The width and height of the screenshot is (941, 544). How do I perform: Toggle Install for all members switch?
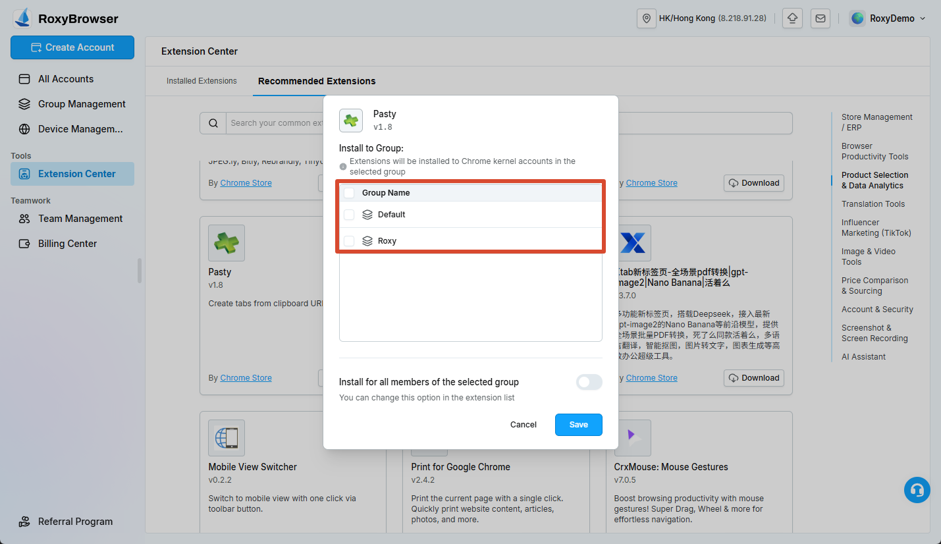(589, 382)
